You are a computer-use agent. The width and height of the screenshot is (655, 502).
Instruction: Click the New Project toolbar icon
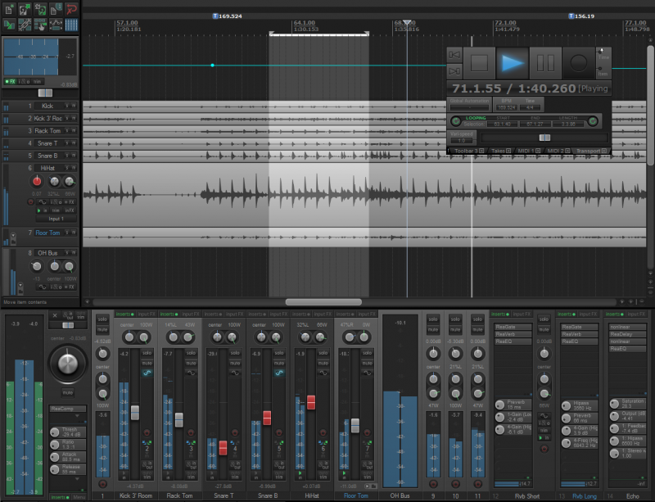[x=8, y=8]
